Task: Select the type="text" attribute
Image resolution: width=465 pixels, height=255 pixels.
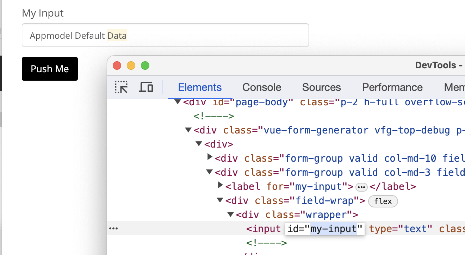Action: click(401, 229)
